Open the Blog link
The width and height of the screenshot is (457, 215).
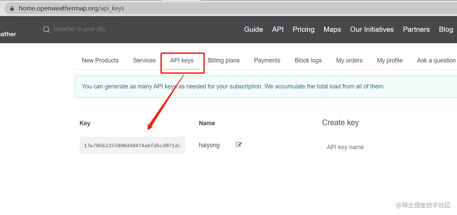[x=446, y=29]
